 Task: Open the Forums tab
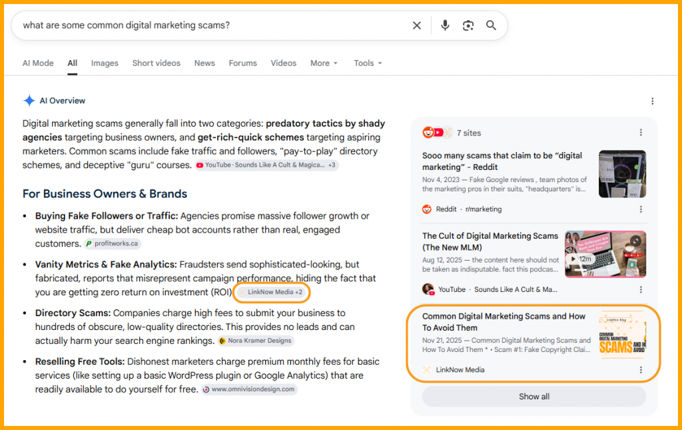coord(242,63)
